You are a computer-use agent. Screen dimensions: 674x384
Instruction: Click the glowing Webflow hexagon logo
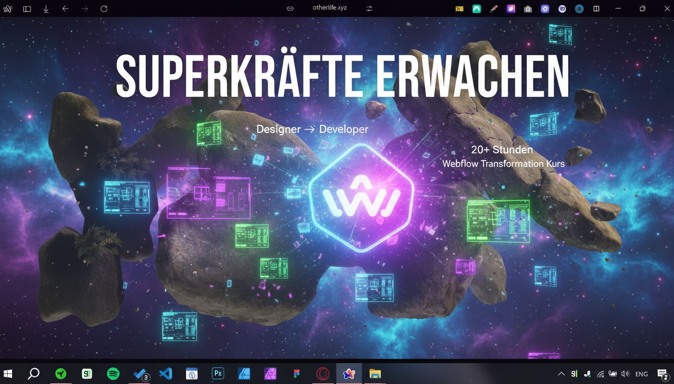coord(361,197)
